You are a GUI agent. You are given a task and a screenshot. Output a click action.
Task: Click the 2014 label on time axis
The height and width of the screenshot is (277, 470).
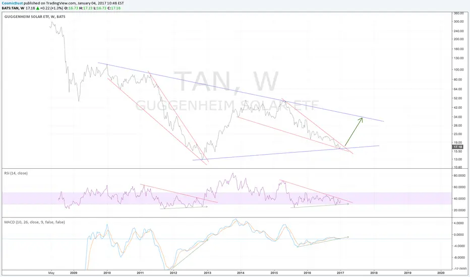(241, 273)
